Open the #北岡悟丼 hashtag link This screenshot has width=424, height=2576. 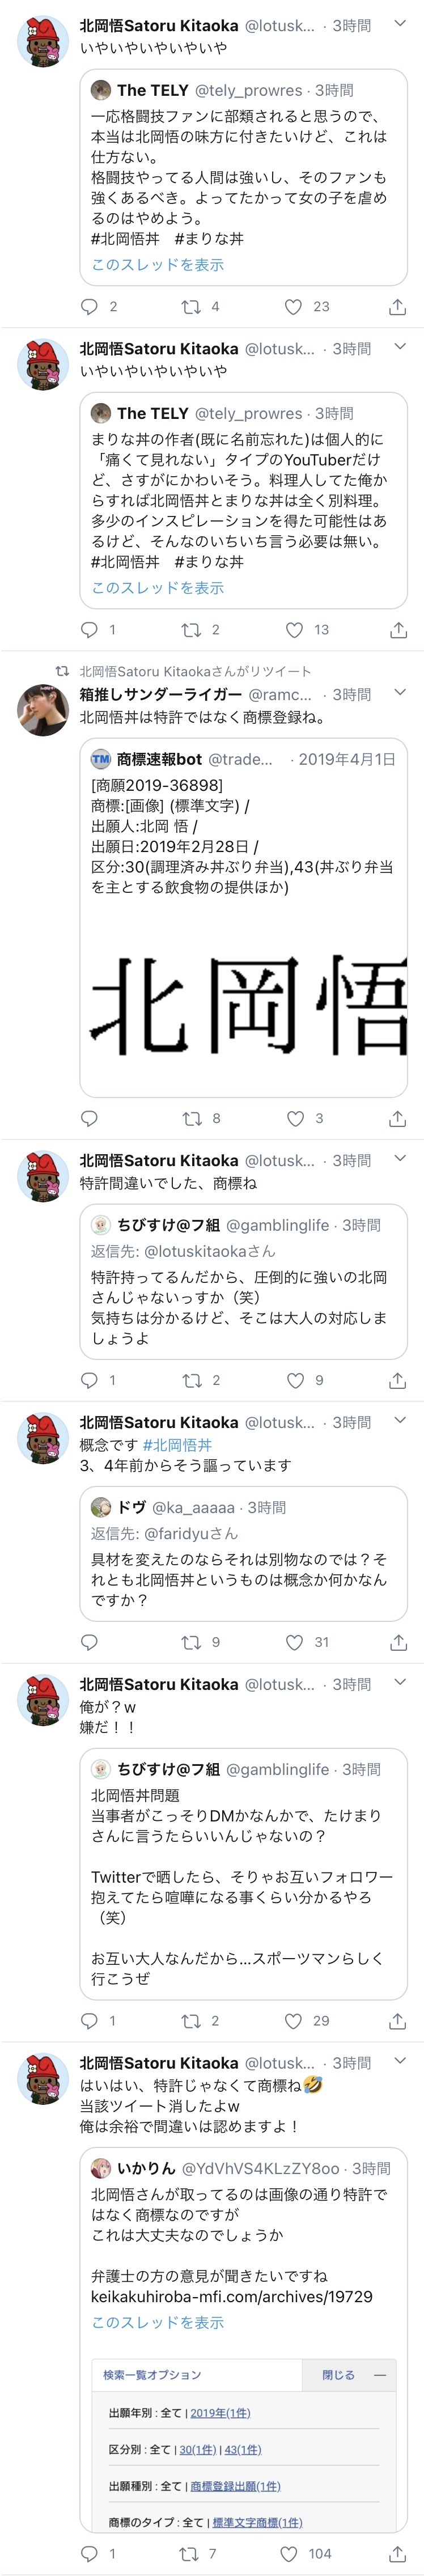pos(177,1444)
